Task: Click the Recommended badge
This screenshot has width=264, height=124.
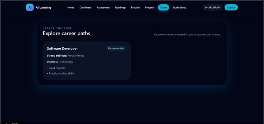Action: pyautogui.click(x=116, y=48)
